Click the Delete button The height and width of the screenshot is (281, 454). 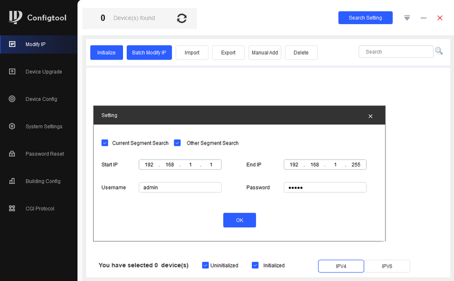[301, 52]
